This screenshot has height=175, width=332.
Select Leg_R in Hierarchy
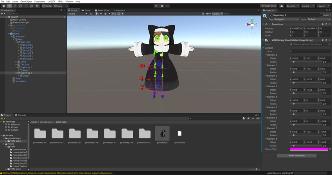(x=26, y=76)
